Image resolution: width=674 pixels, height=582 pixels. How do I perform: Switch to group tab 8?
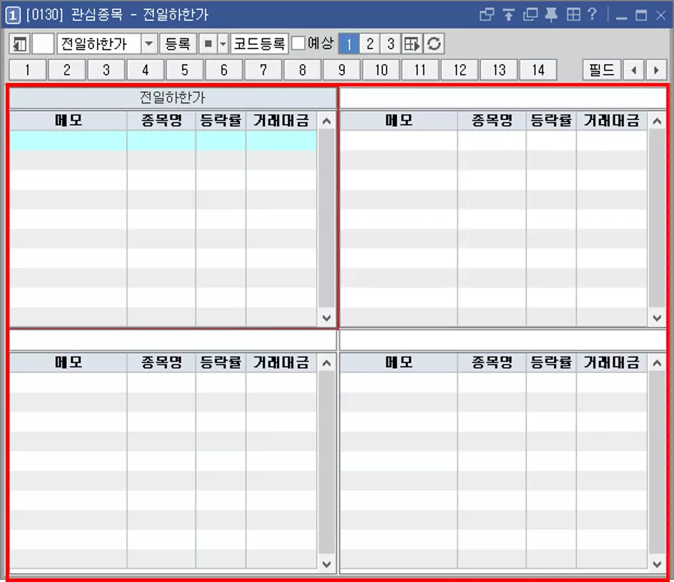click(303, 70)
